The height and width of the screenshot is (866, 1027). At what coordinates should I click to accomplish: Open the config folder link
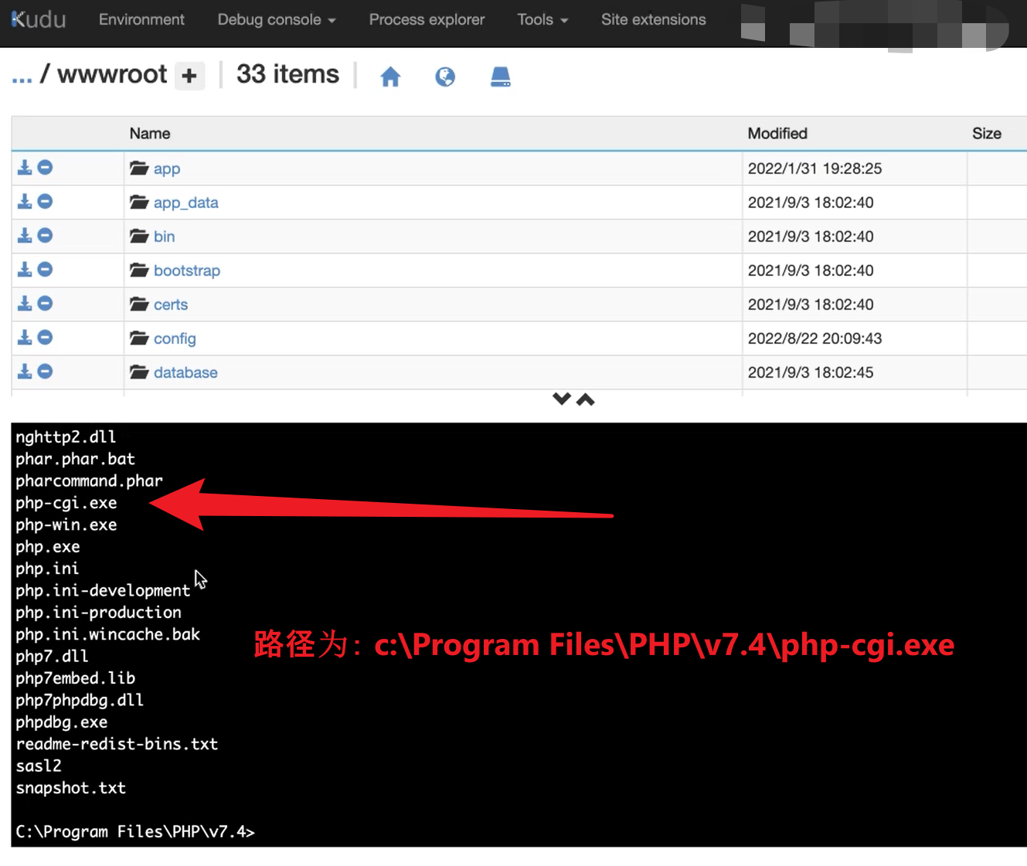(175, 338)
